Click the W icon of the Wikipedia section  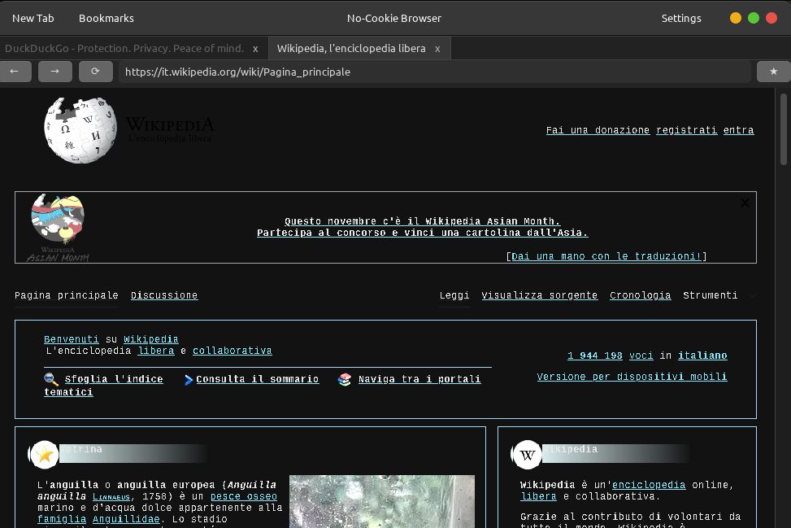pyautogui.click(x=527, y=454)
